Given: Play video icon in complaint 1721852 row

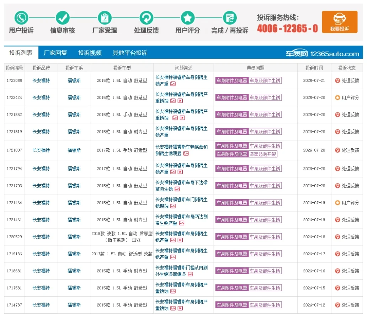Looking at the screenshot, I should click(182, 118).
